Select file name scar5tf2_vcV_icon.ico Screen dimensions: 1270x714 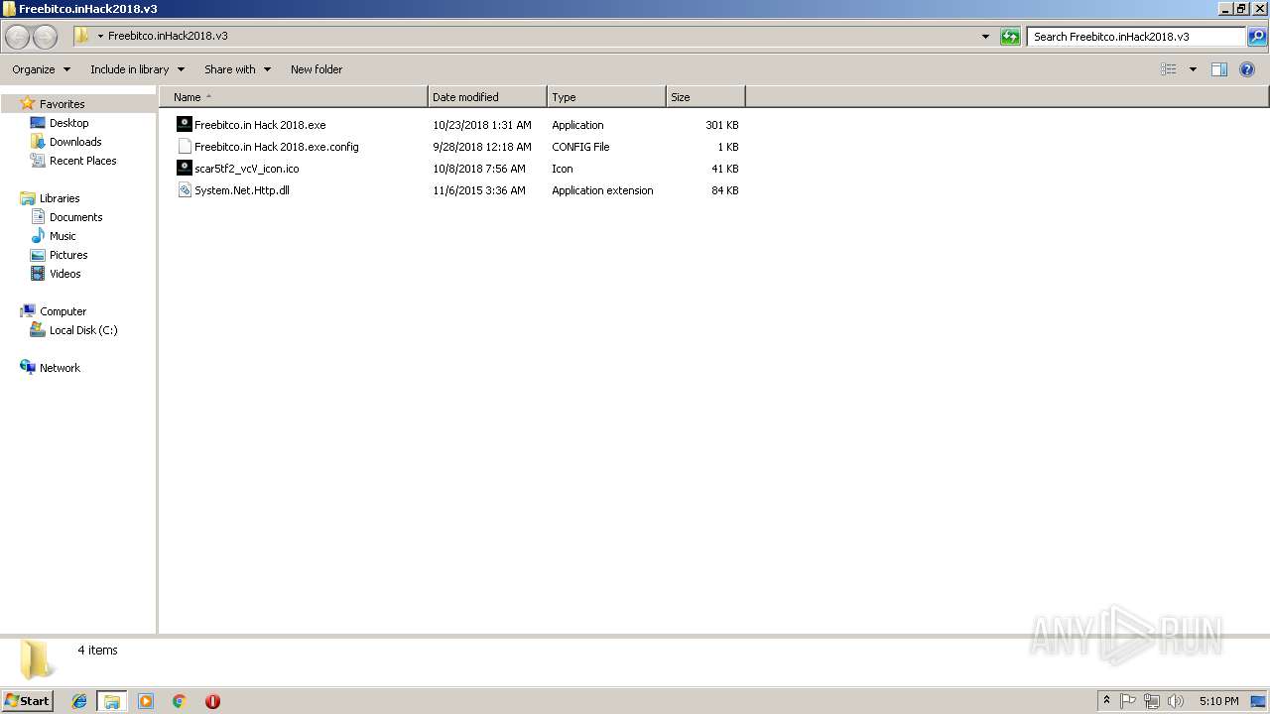(247, 169)
